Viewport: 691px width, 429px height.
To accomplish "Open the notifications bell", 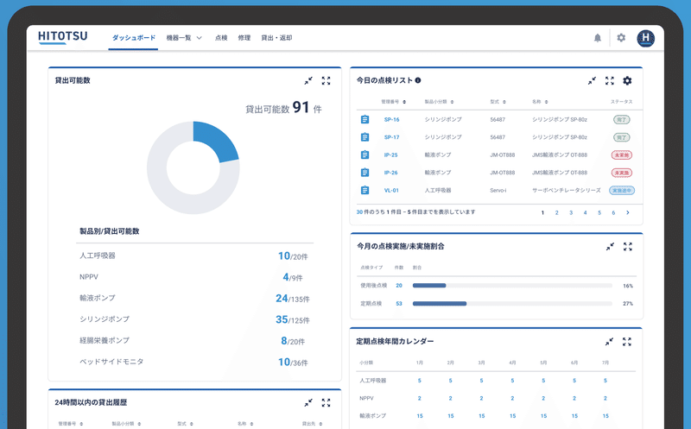I will (x=597, y=38).
